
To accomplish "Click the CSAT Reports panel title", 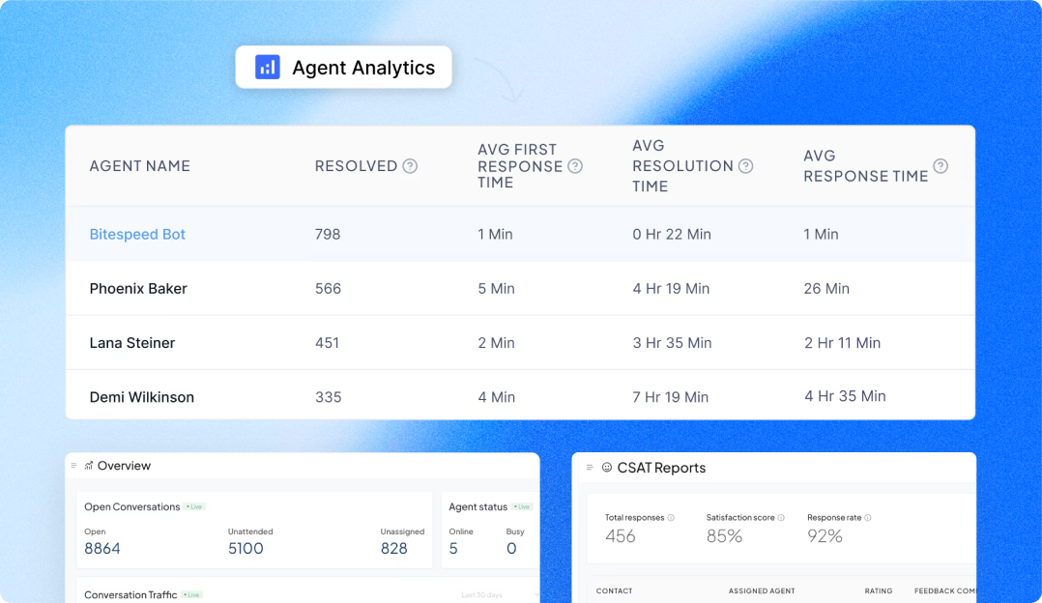I will [x=661, y=468].
